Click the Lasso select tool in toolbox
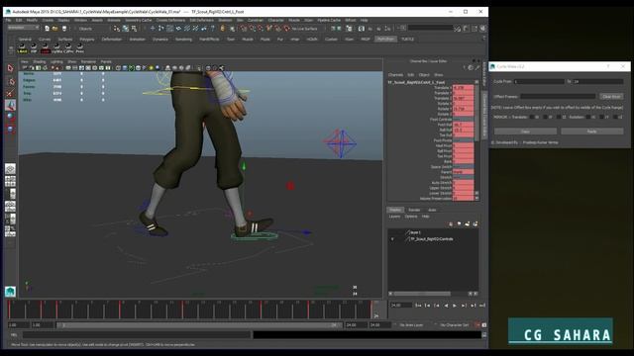 tap(11, 81)
